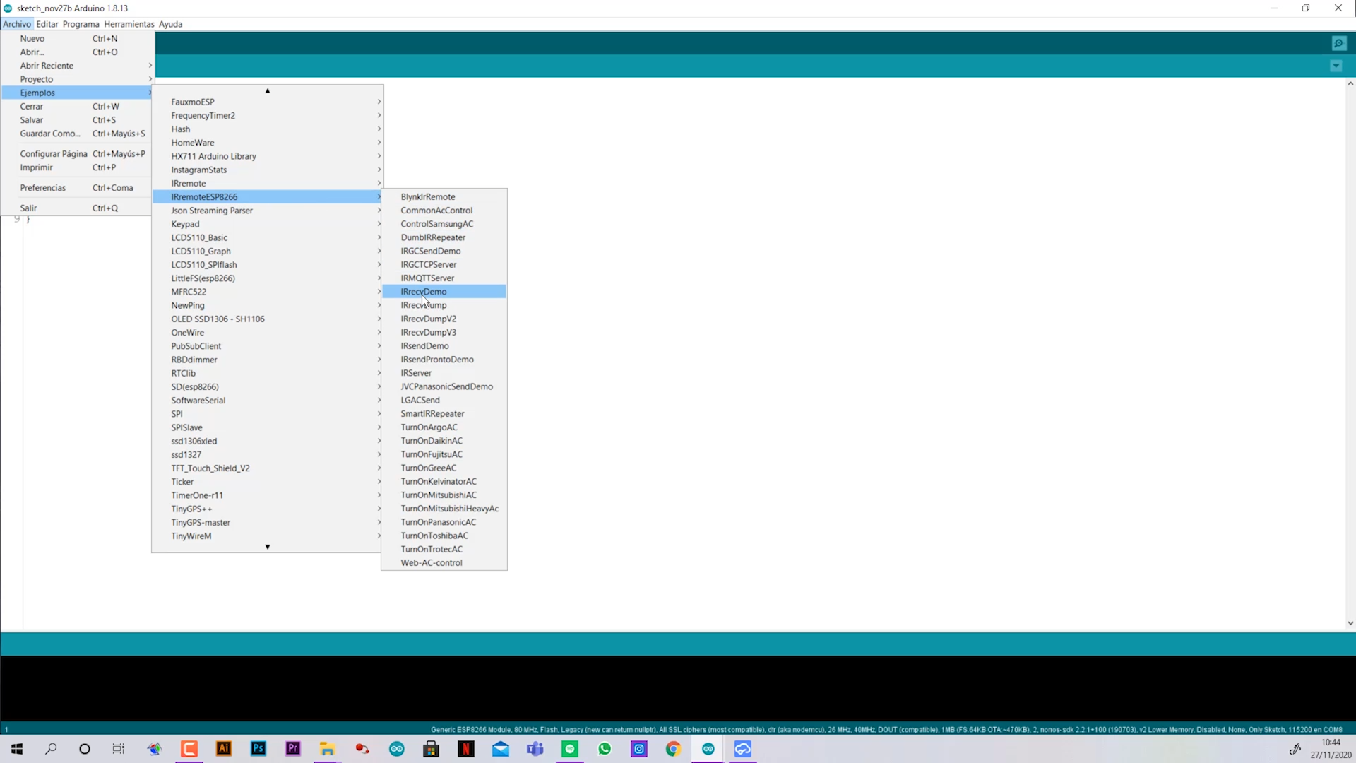1356x763 pixels.
Task: Open Preferencias
Action: coord(76,188)
